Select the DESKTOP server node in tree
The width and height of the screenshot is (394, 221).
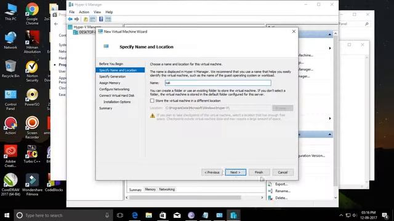pyautogui.click(x=84, y=32)
